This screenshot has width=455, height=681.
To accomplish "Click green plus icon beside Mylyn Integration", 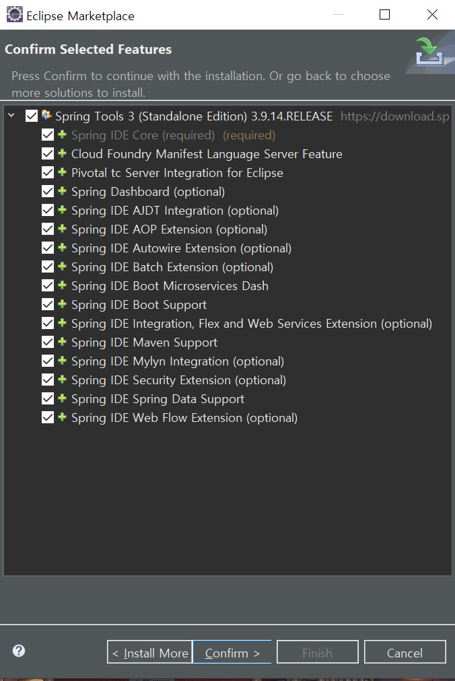I will pos(62,361).
